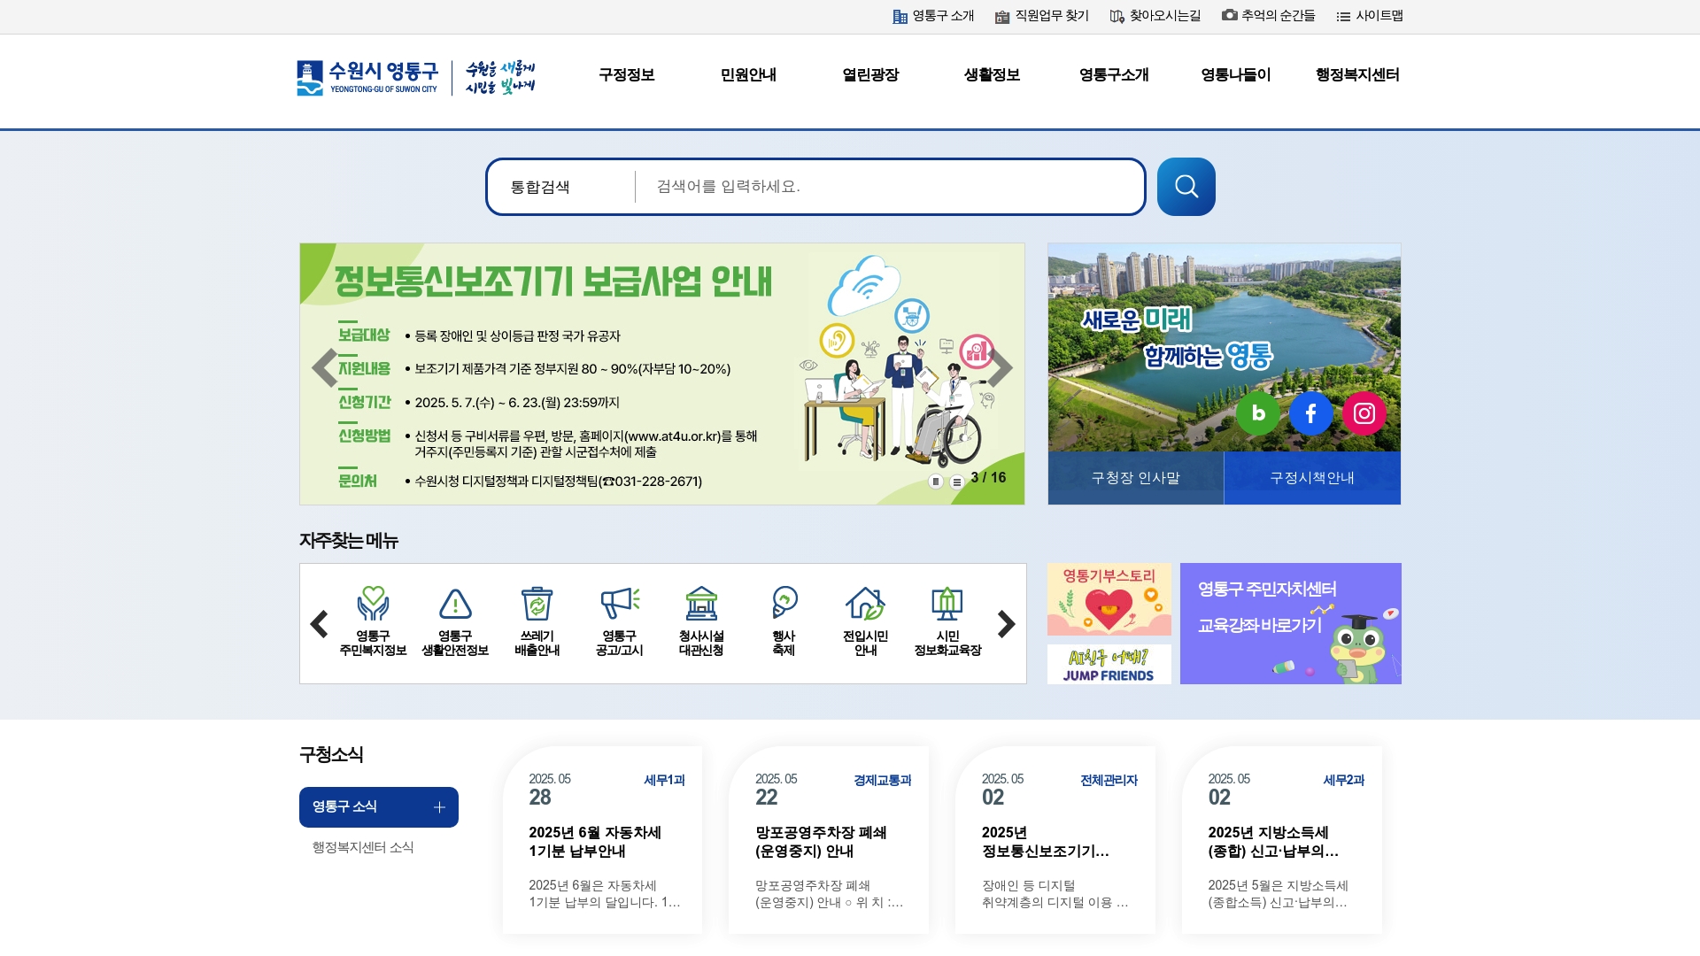Click the blue search magnifier button
1700x956 pixels.
pos(1186,187)
